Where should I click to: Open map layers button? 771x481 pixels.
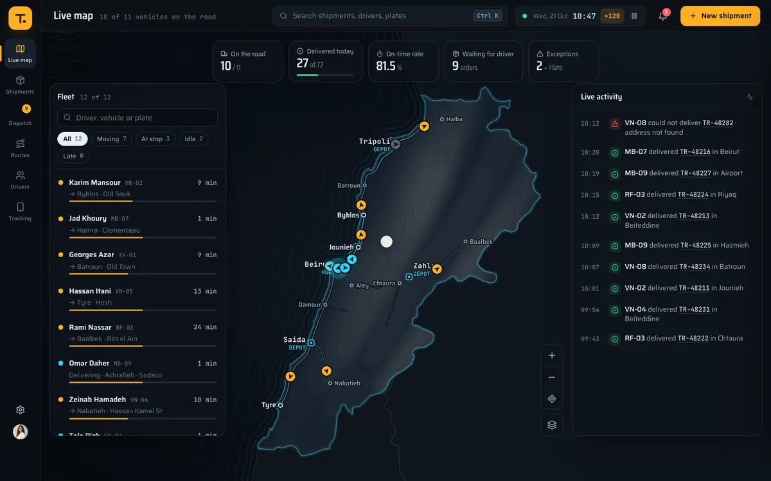pyautogui.click(x=552, y=425)
